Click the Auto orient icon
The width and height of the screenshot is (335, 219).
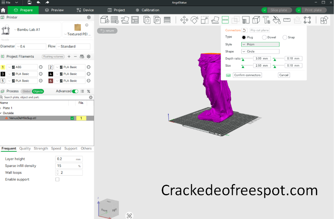click(x=125, y=20)
